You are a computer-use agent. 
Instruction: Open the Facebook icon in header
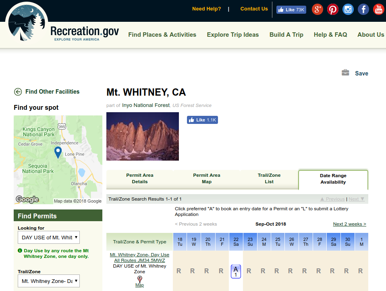363,9
